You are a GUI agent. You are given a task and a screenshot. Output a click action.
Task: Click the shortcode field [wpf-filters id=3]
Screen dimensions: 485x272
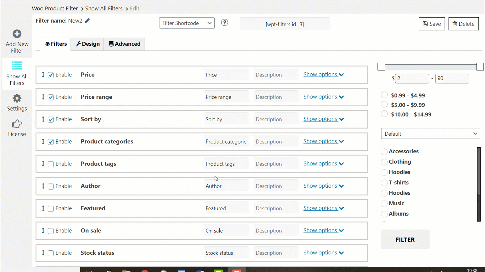click(x=285, y=24)
